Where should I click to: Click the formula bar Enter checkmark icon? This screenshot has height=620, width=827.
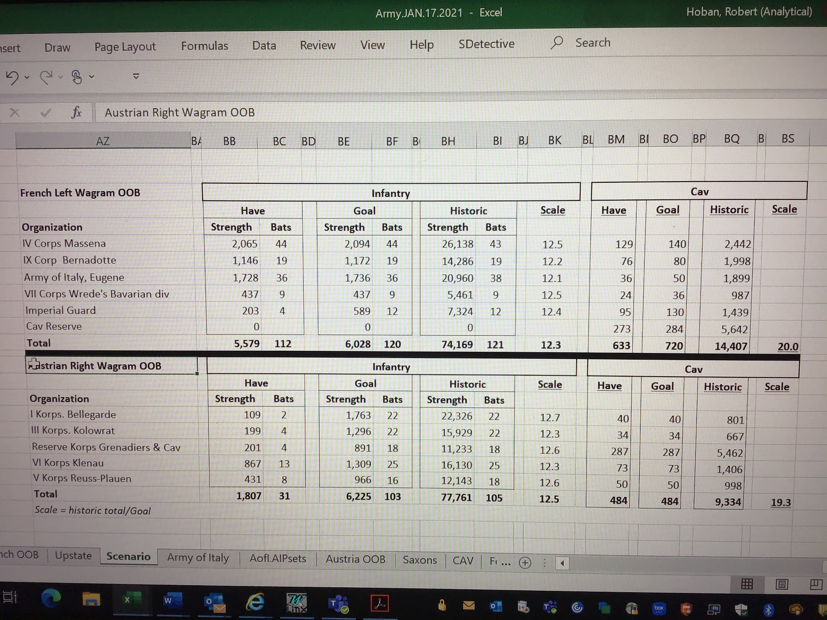[x=46, y=113]
